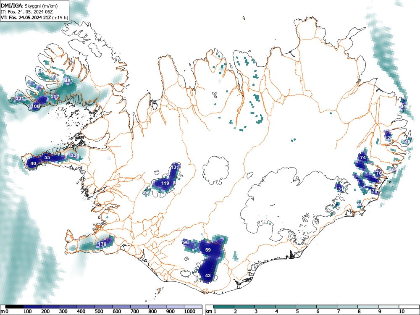Click the darkest blue swatch between 100 and 200

tap(32, 307)
